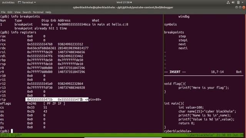Click the 'char name[25]' source line

207,111
